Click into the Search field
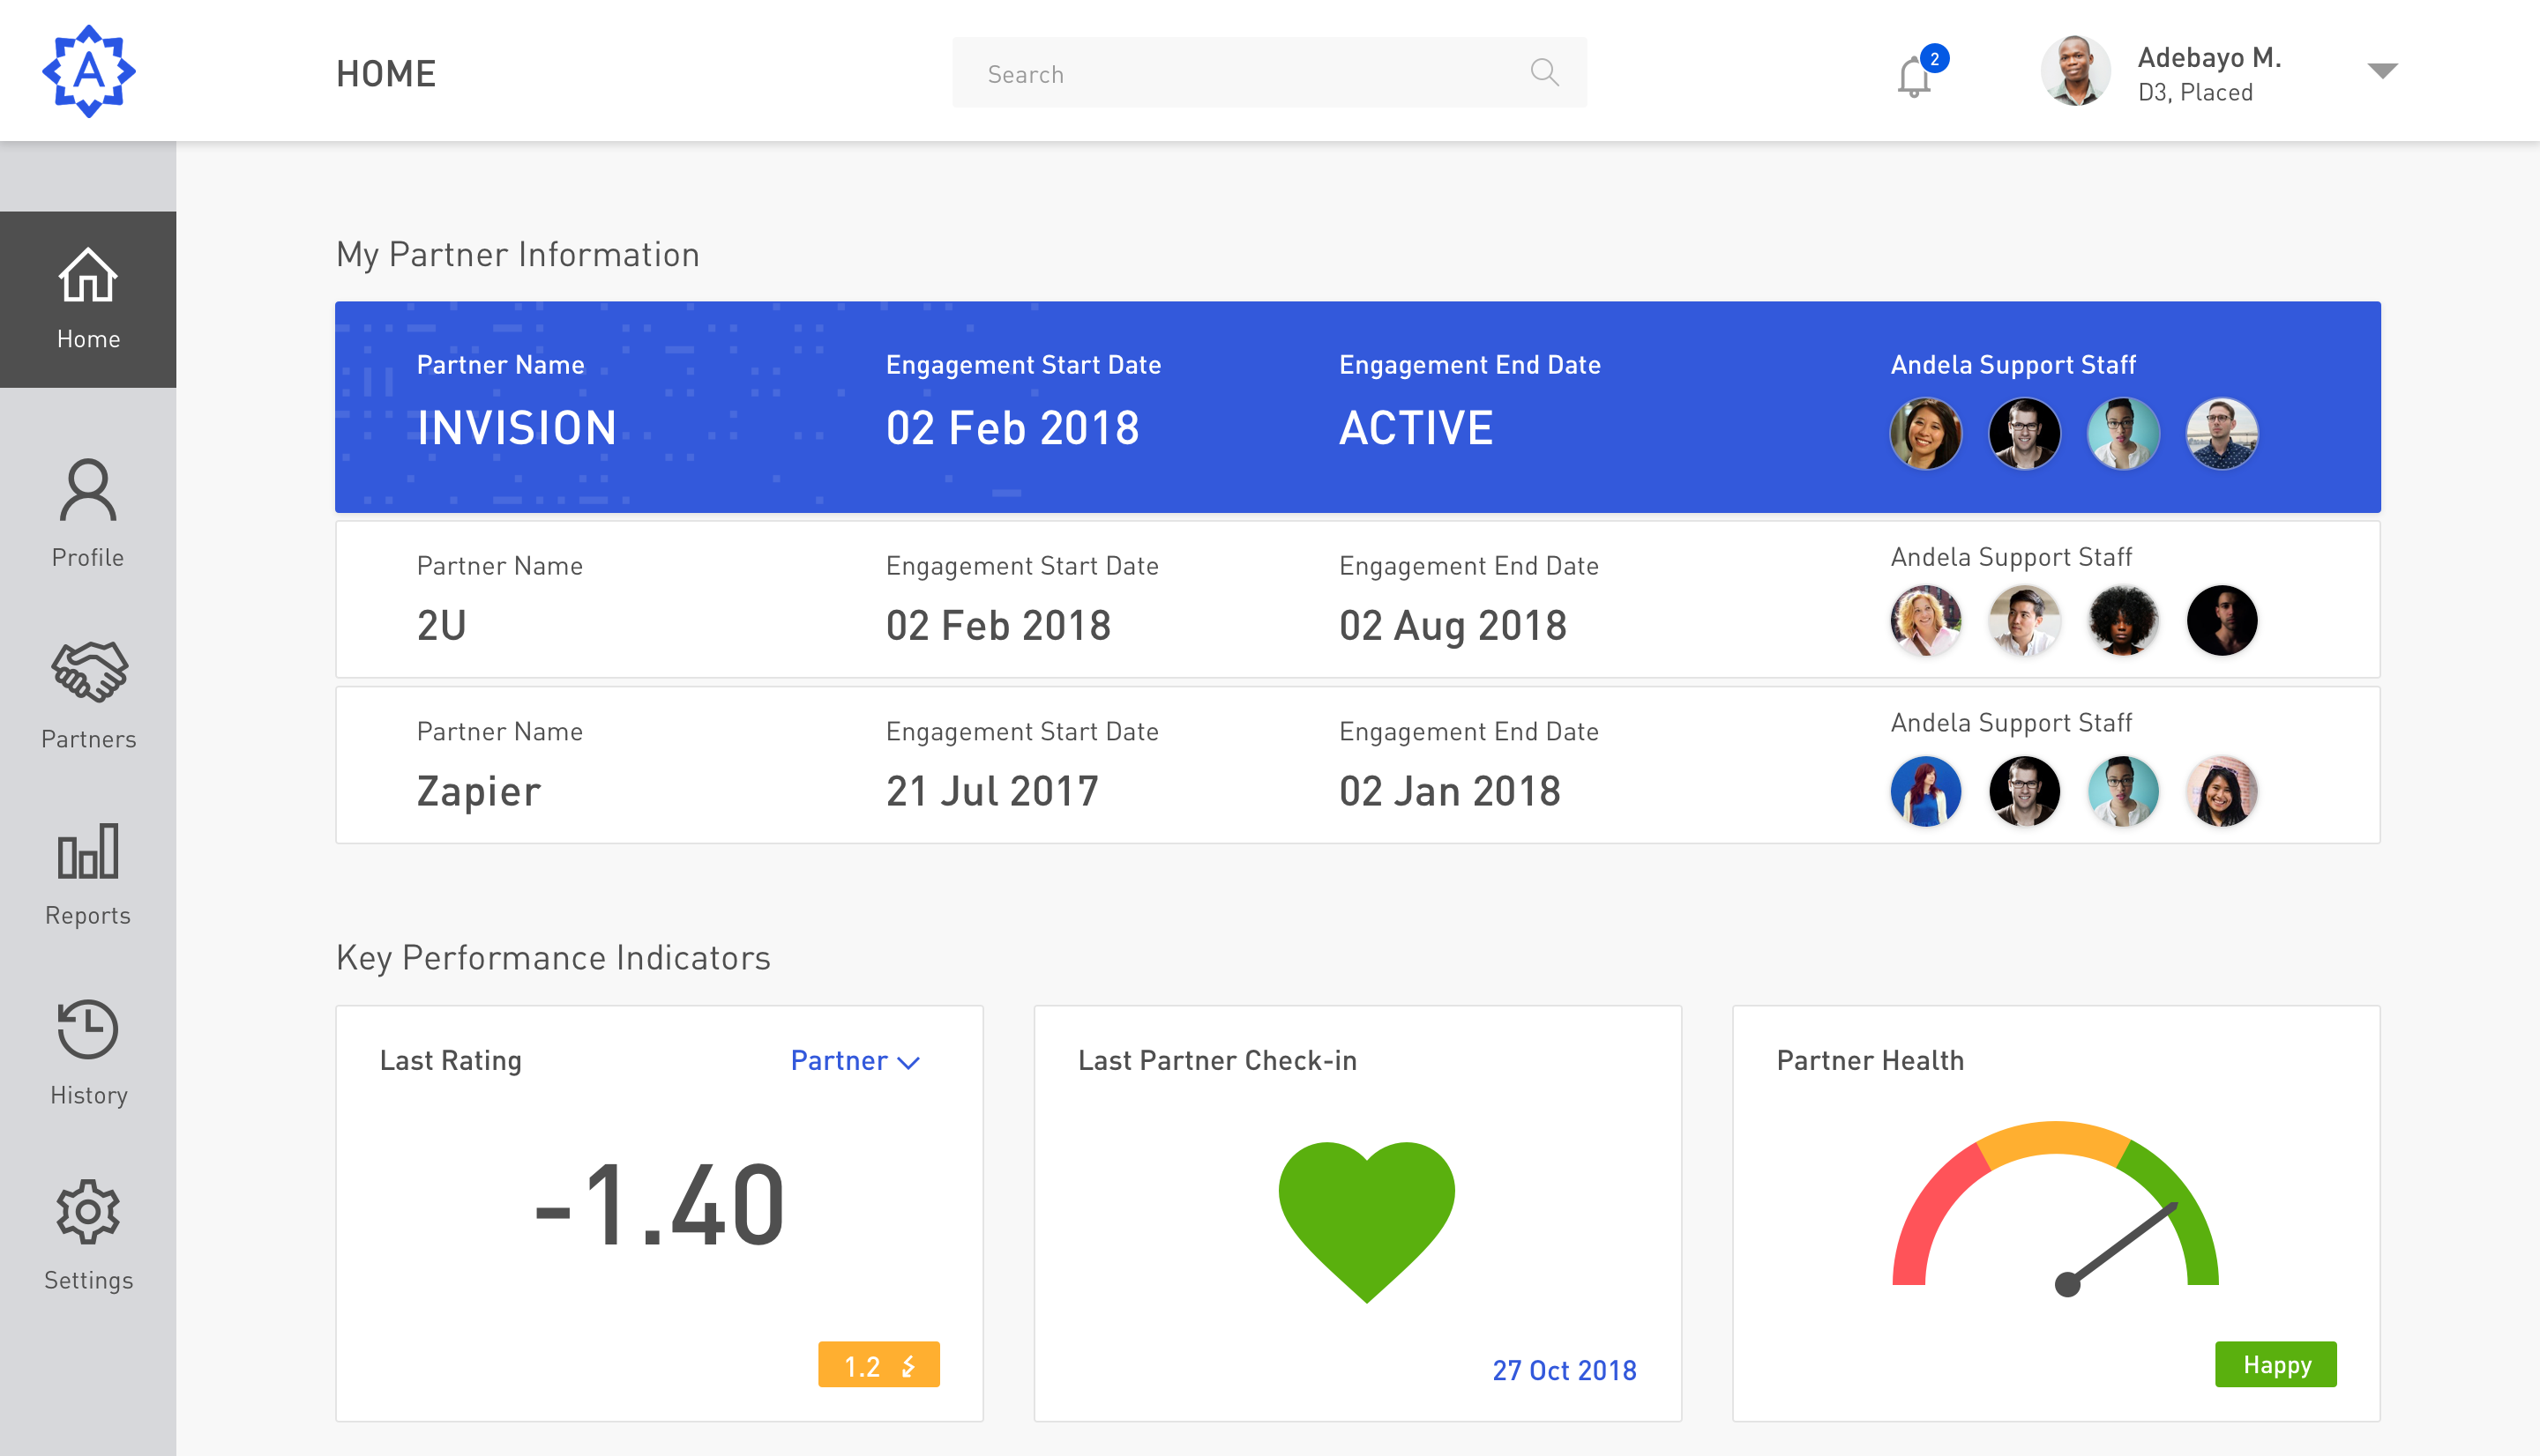This screenshot has height=1456, width=2540. pos(1268,72)
